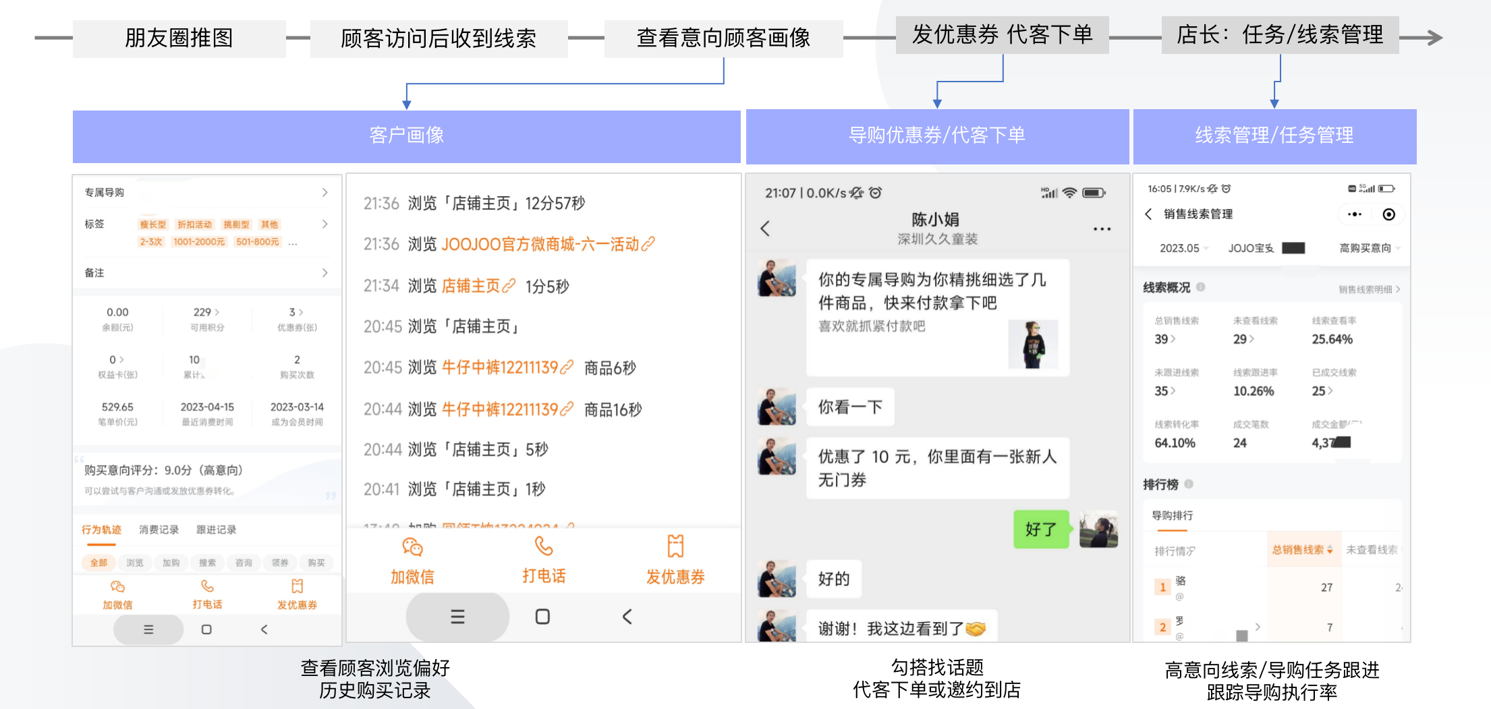Tap the Android back key in the profile screen

pyautogui.click(x=264, y=629)
